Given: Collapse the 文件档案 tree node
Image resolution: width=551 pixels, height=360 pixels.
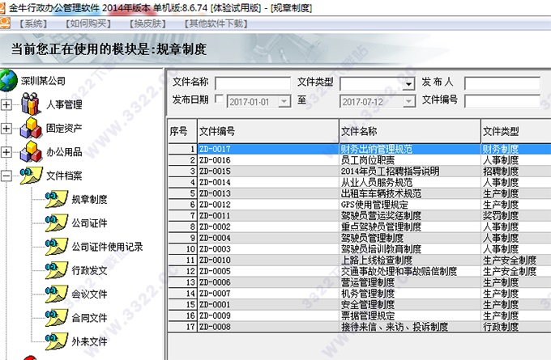Looking at the screenshot, I should pyautogui.click(x=6, y=176).
